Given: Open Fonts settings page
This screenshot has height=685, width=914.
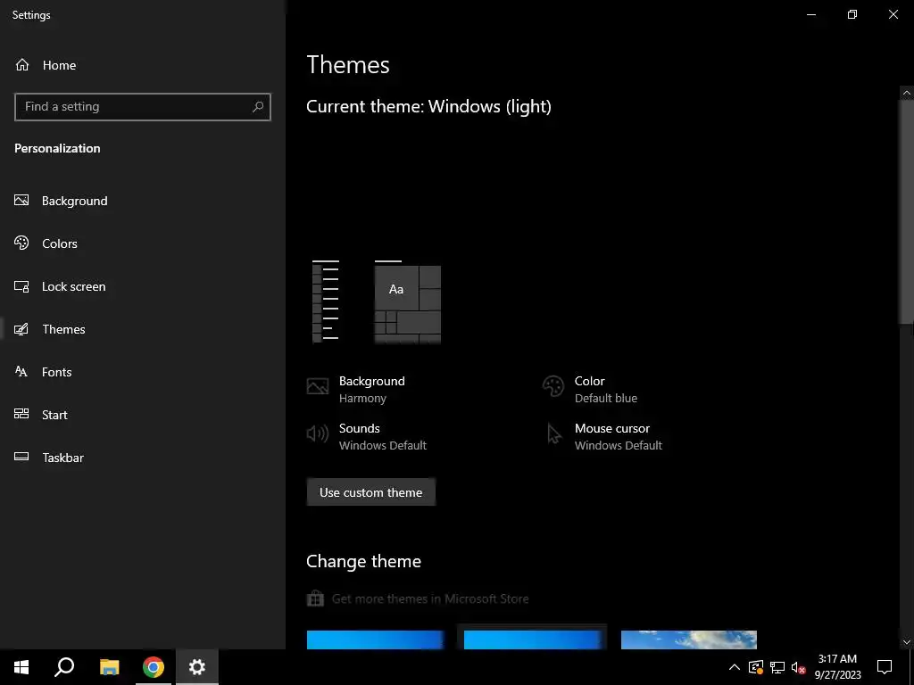Looking at the screenshot, I should [143, 372].
